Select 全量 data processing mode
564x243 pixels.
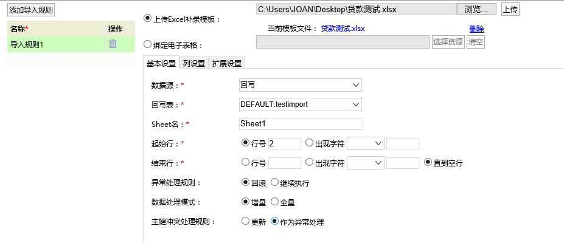tap(274, 202)
